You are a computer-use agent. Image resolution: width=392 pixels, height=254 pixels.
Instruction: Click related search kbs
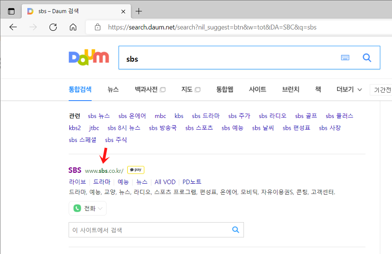click(x=179, y=116)
